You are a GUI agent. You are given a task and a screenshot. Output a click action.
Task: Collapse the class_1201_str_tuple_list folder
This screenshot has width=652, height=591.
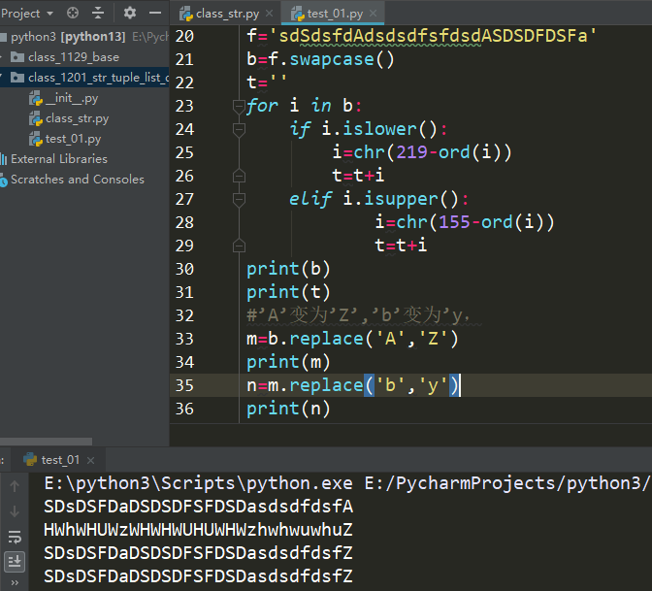point(6,78)
